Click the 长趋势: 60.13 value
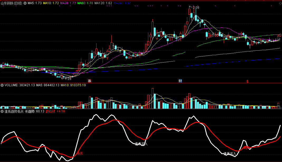This screenshot has width=282, height=162. click(x=35, y=112)
